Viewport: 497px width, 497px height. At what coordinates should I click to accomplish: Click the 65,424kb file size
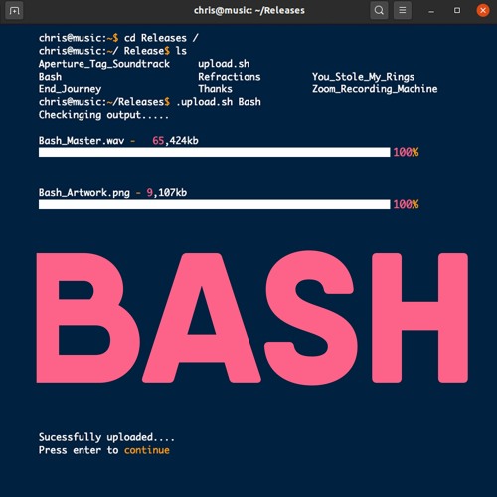[175, 141]
